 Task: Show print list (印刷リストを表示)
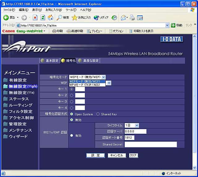pos(141,31)
